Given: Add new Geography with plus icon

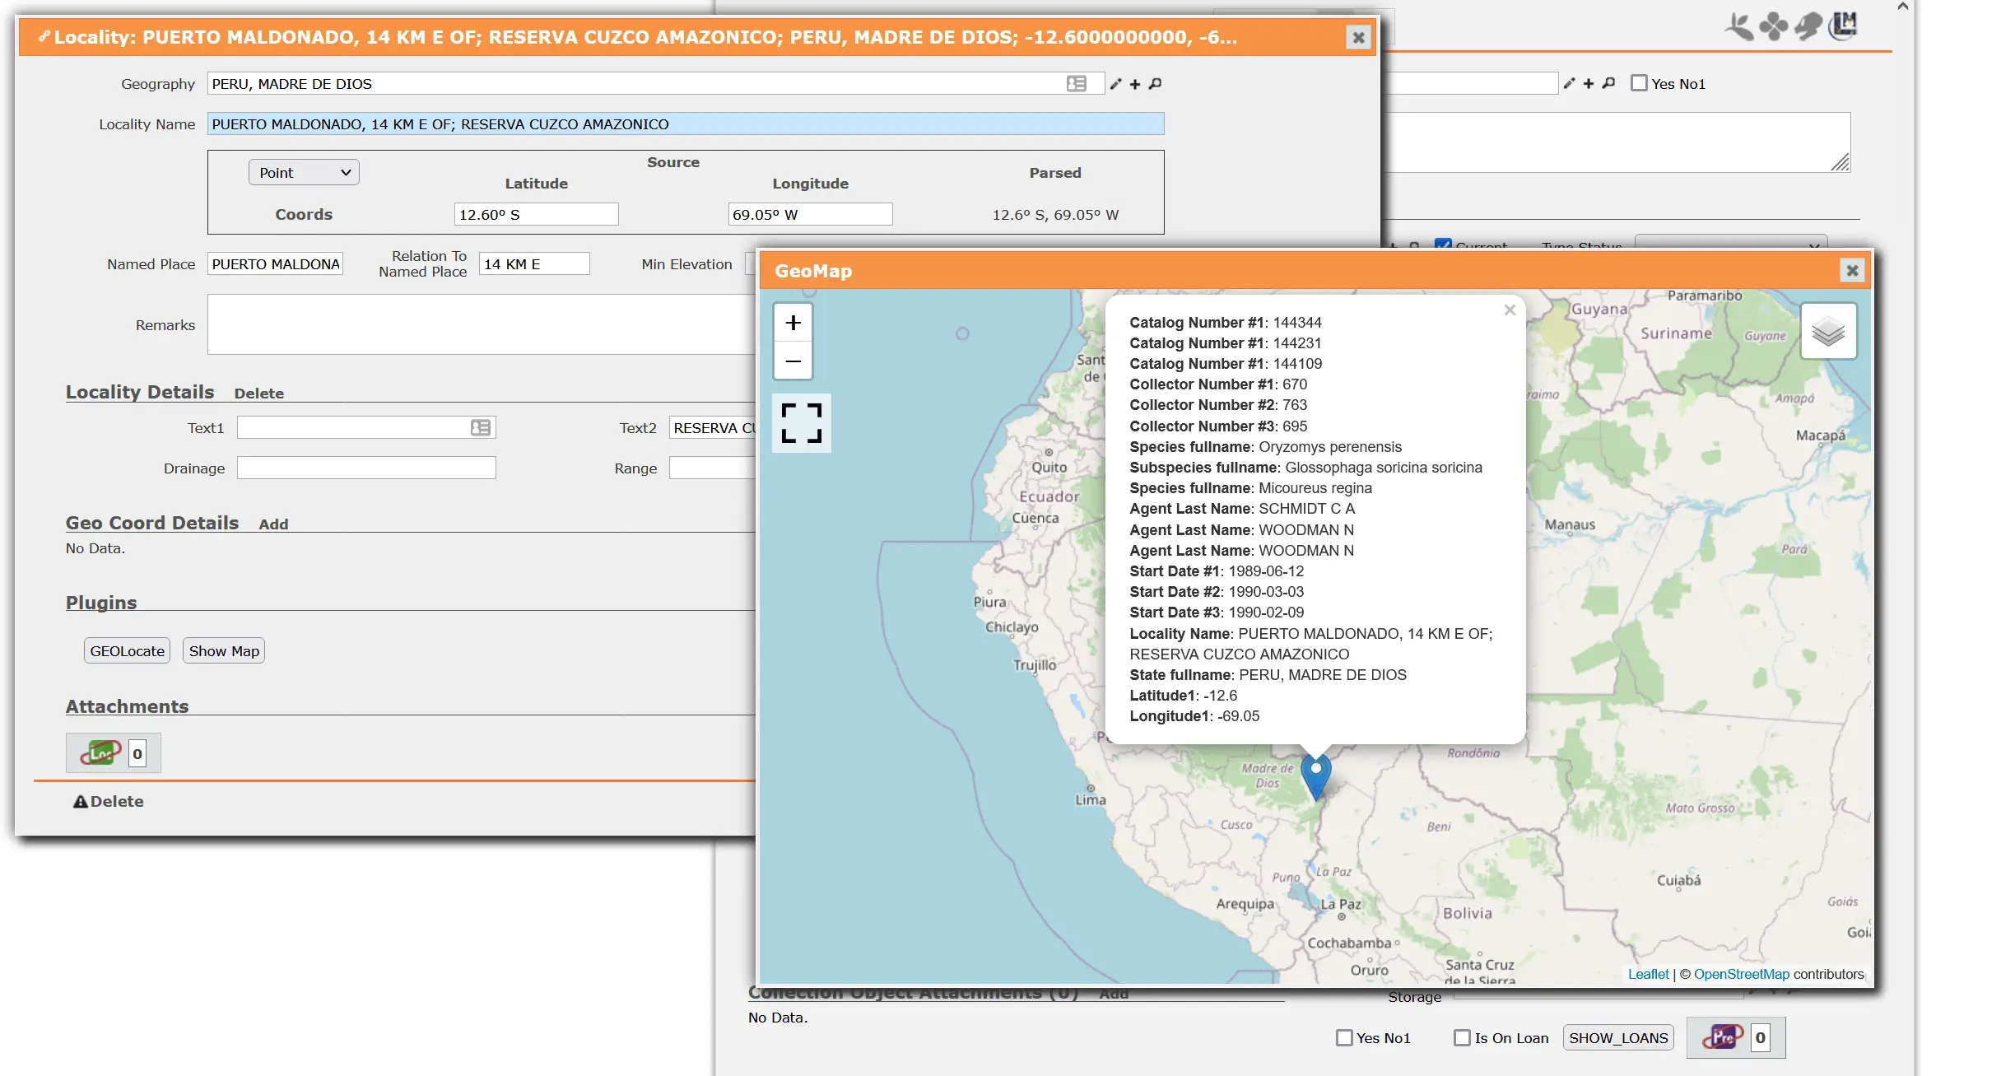Looking at the screenshot, I should point(1135,84).
